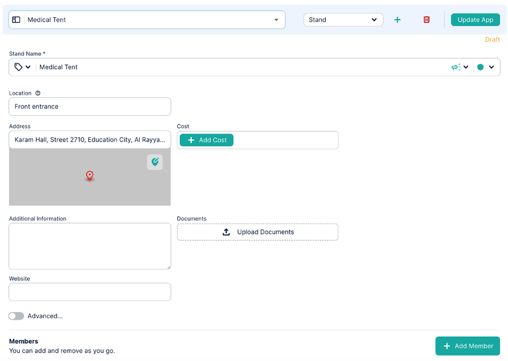Click the Add Member button
Image resolution: width=508 pixels, height=361 pixels.
pyautogui.click(x=467, y=346)
